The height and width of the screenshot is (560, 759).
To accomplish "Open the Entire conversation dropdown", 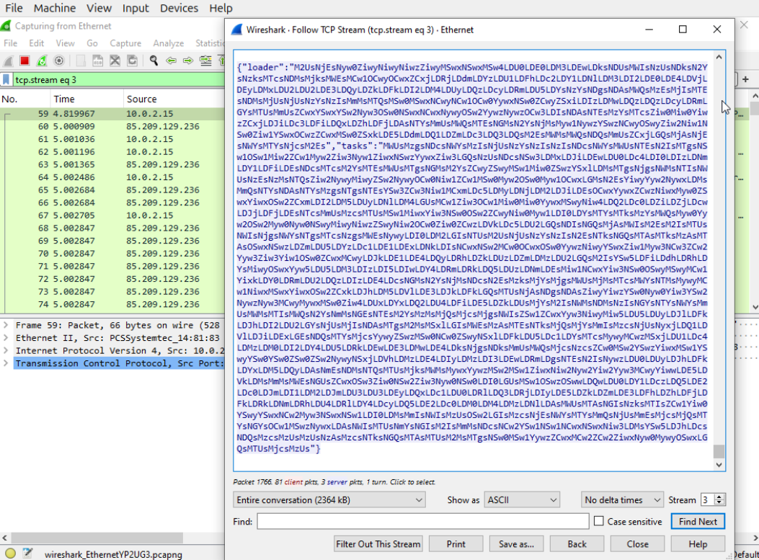I will (329, 499).
